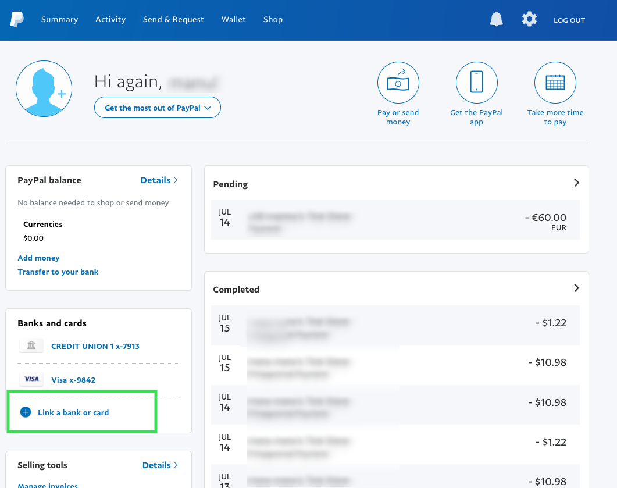Expand the Completed section chevron
The image size is (617, 488).
[576, 288]
